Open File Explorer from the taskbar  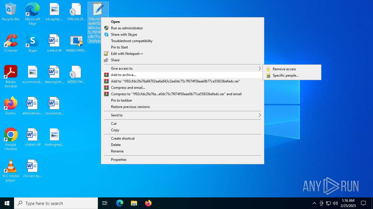(x=134, y=203)
